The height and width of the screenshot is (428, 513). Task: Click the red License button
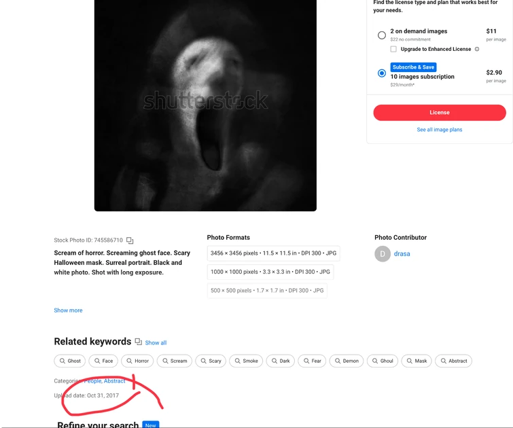click(440, 113)
